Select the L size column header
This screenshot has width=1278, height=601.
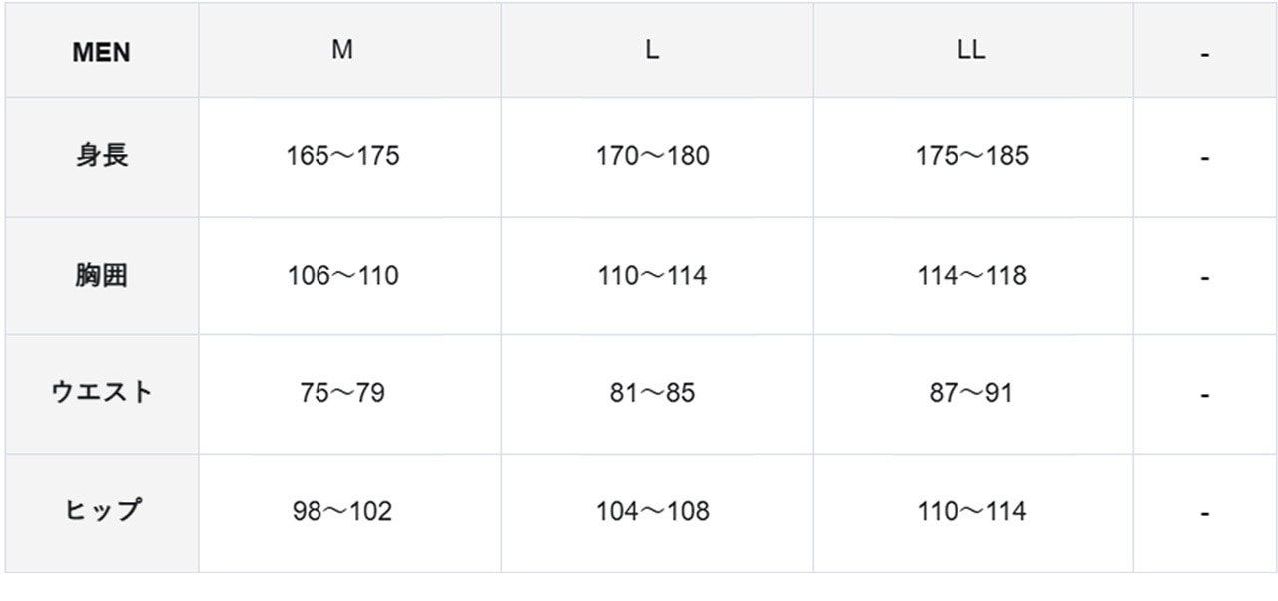652,50
